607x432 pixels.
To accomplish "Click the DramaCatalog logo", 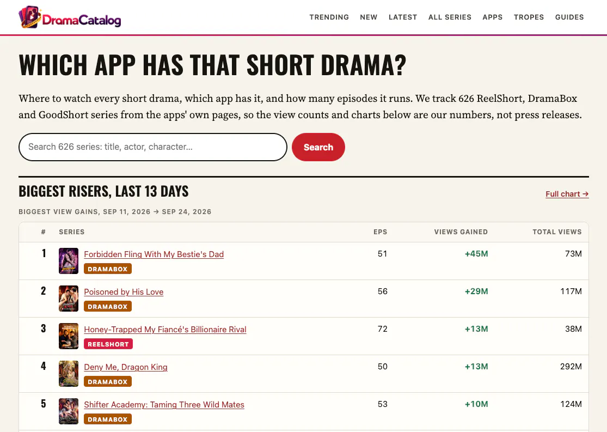I will coord(70,17).
